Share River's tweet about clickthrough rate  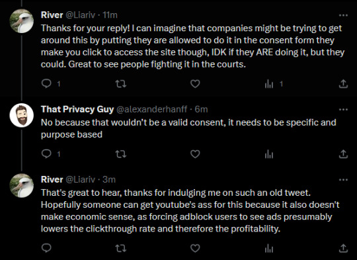coord(343,248)
